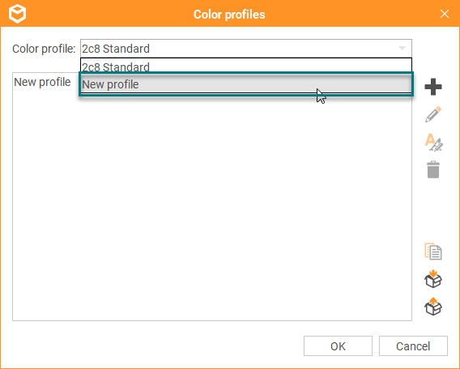Screen dimensions: 460x369
Task: Close the Color profiles dialog
Action: point(445,14)
